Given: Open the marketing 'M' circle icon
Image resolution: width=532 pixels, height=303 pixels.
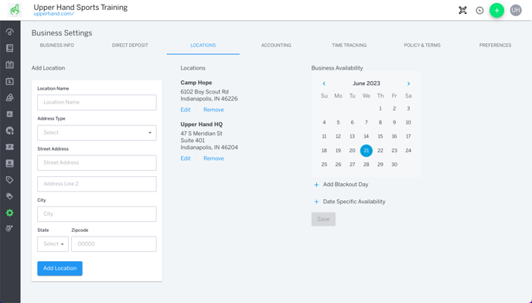Looking at the screenshot, I should tap(10, 131).
